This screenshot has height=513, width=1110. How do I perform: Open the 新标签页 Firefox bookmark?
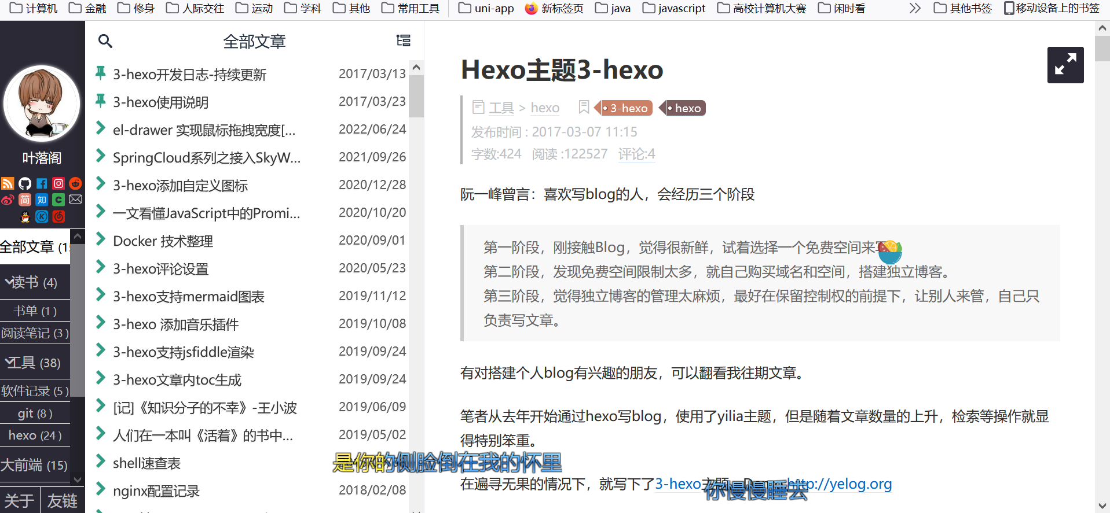[554, 9]
